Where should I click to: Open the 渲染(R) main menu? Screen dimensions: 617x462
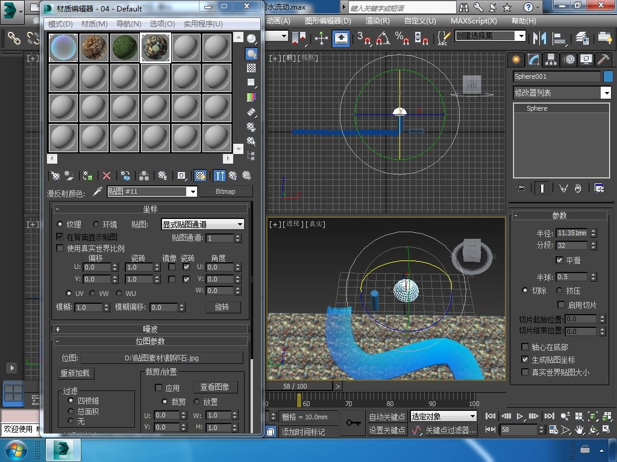pyautogui.click(x=377, y=21)
